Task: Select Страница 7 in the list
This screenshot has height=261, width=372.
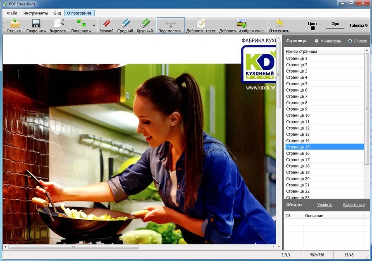Action: point(324,96)
